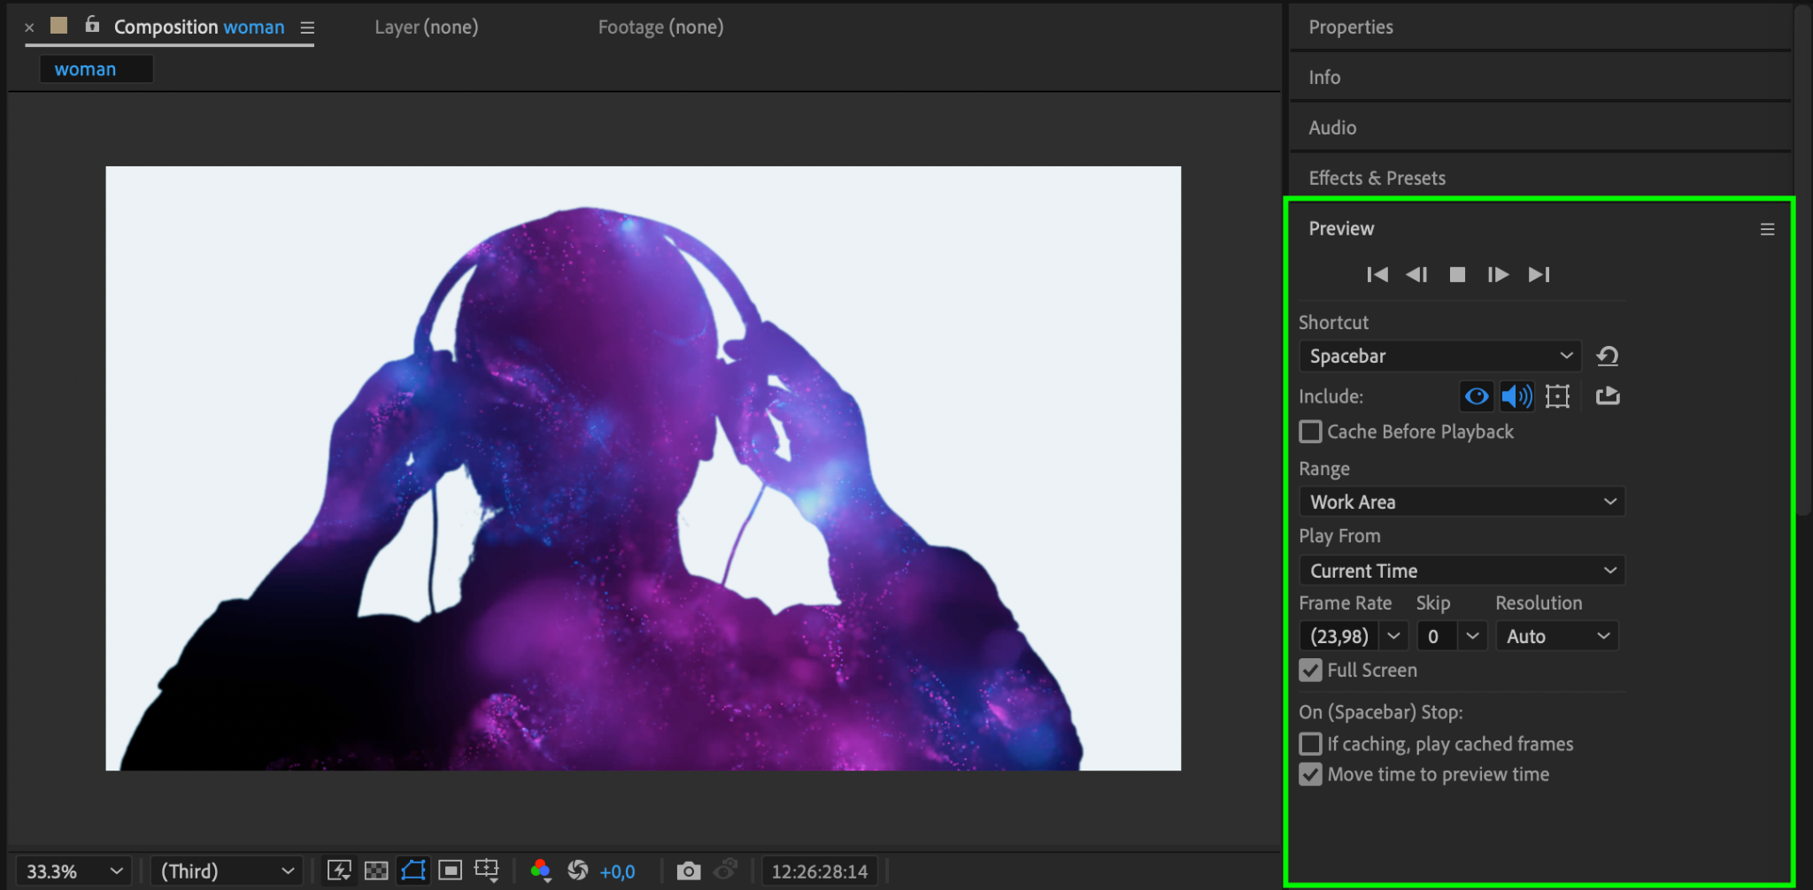The width and height of the screenshot is (1813, 890).
Task: Toggle mask and shape path visibility
Action: coord(413,871)
